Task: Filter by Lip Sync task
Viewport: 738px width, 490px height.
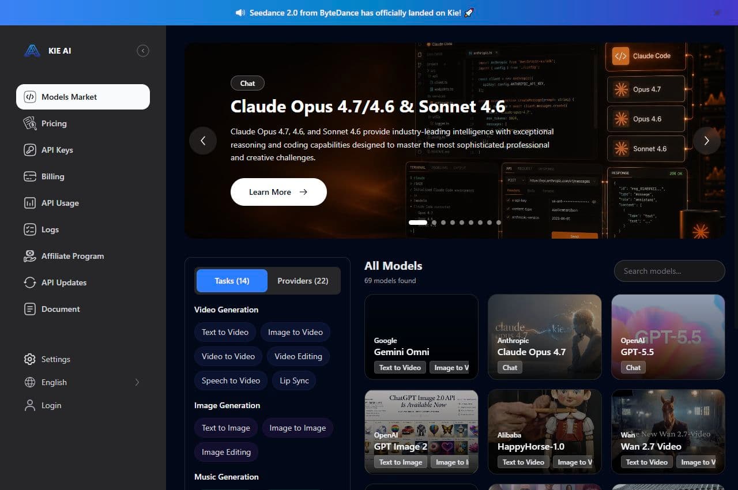Action: click(294, 380)
